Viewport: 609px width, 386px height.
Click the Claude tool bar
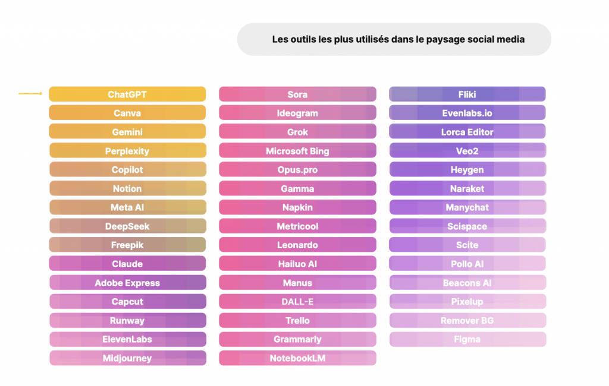[127, 264]
